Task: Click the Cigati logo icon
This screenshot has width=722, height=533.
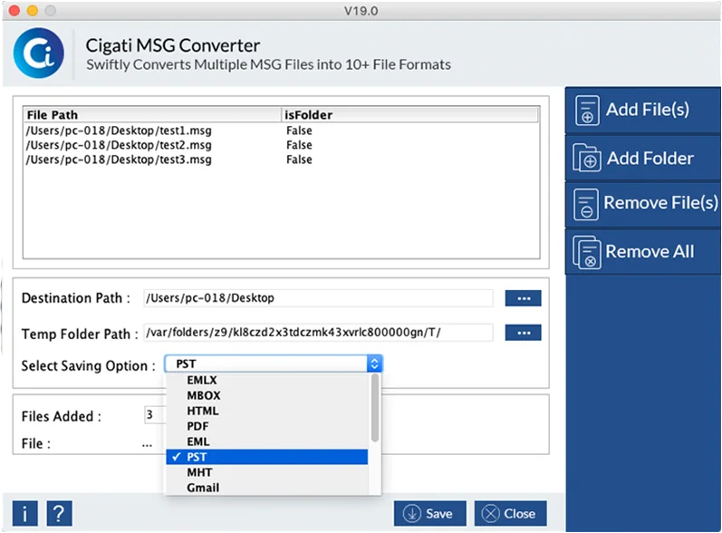Action: pyautogui.click(x=39, y=53)
